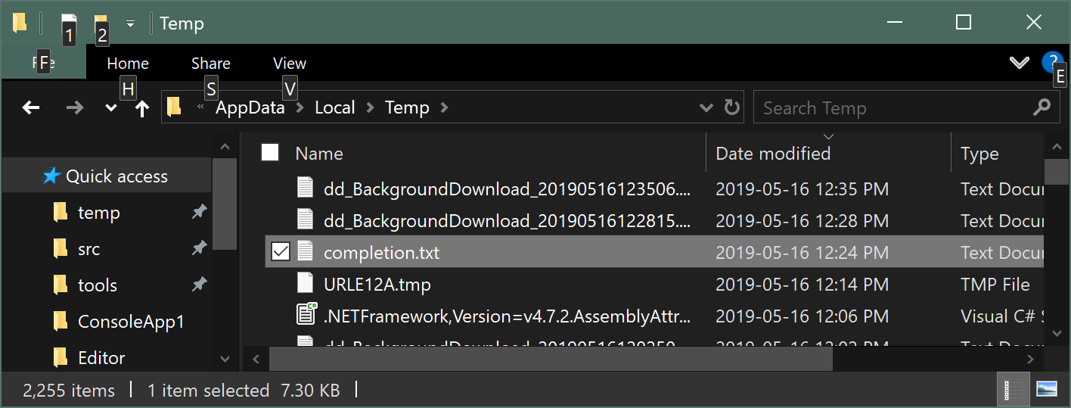
Task: Click the C# file icon for .NETFramework
Action: (x=305, y=316)
